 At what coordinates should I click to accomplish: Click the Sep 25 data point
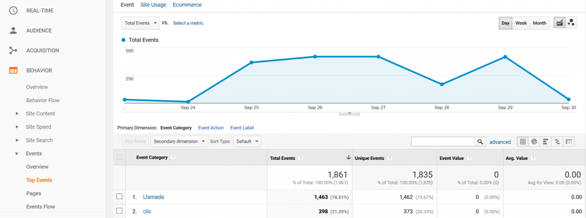click(252, 62)
